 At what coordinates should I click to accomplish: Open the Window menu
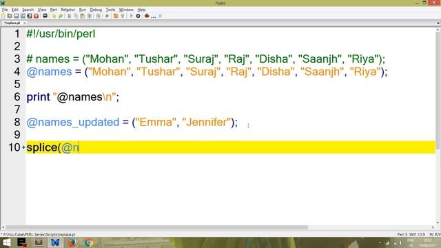click(126, 10)
